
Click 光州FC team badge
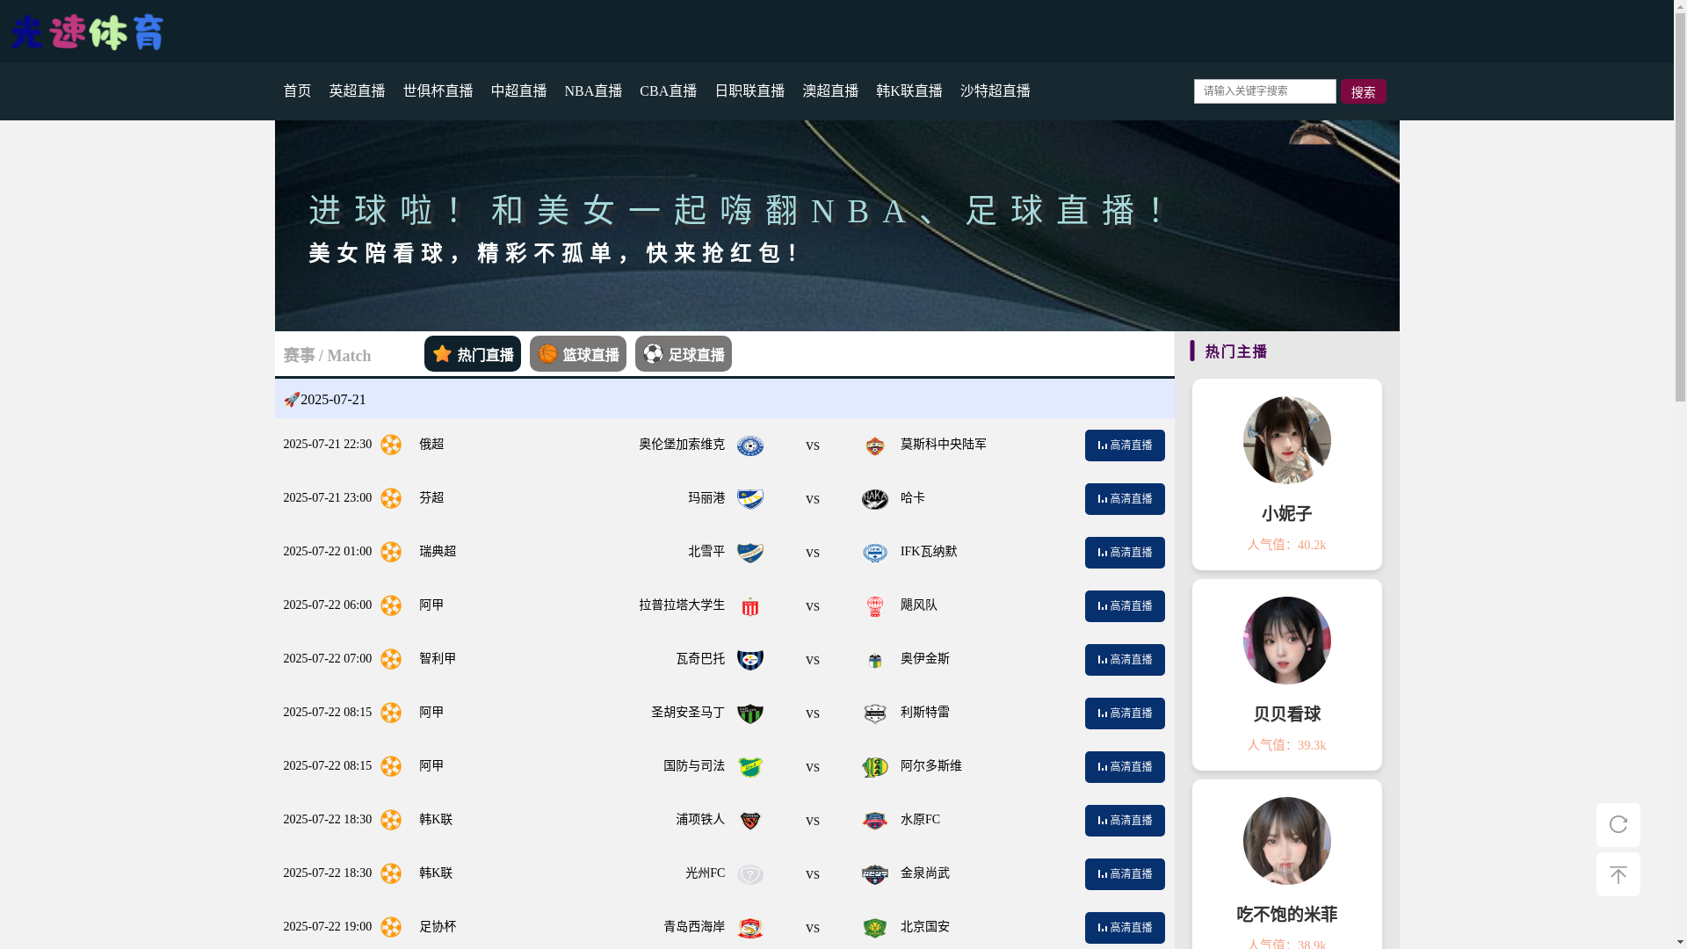[x=750, y=874]
